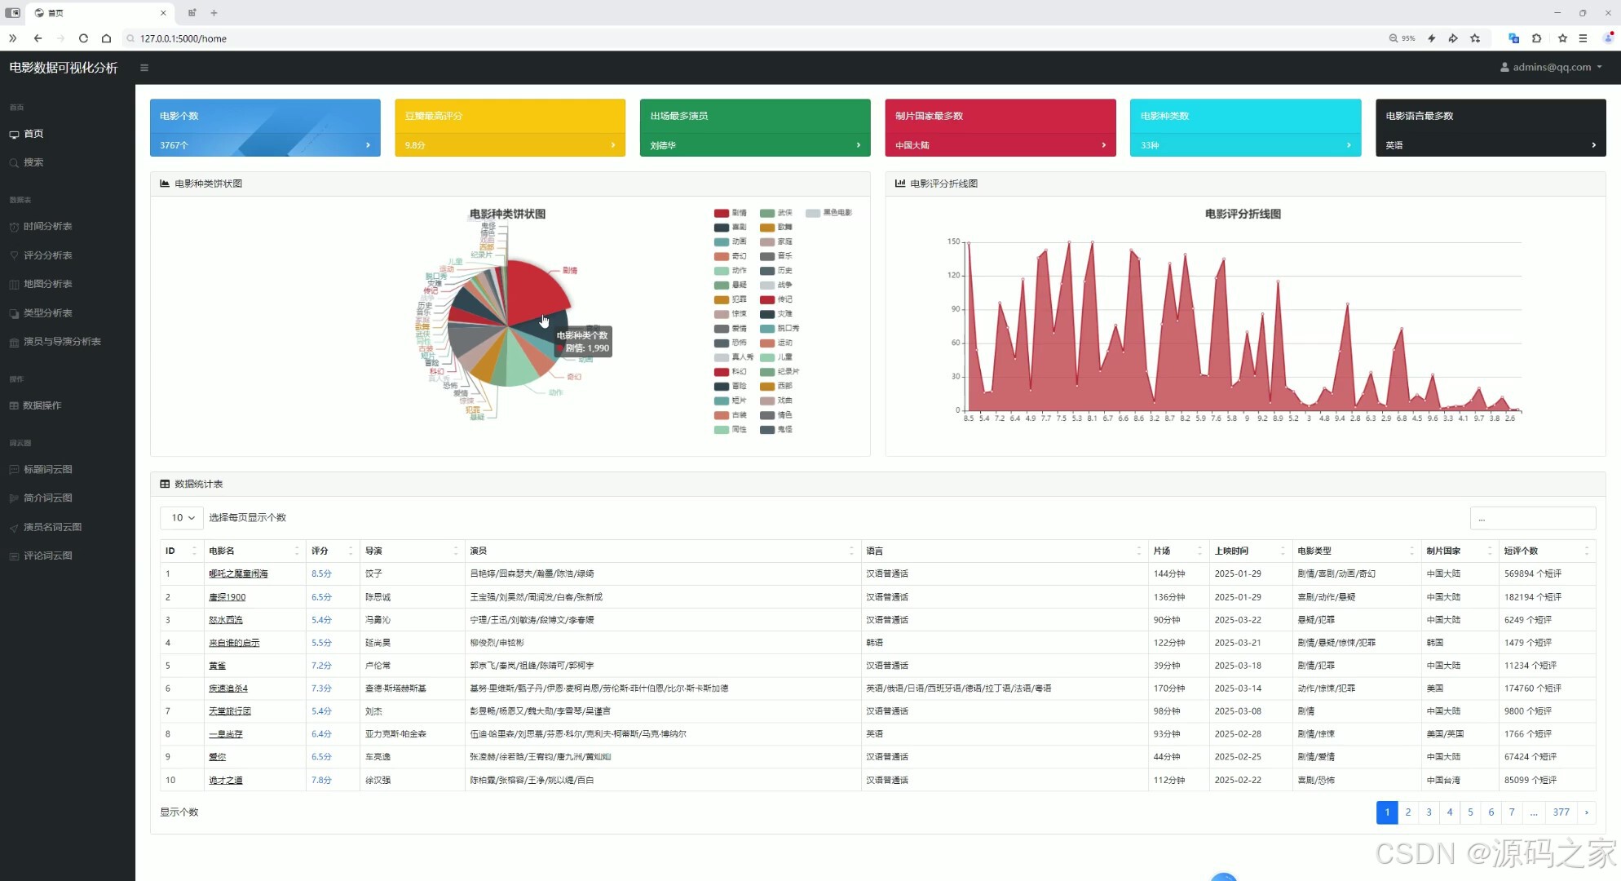Open the 演员与导演分析表 page

click(61, 342)
